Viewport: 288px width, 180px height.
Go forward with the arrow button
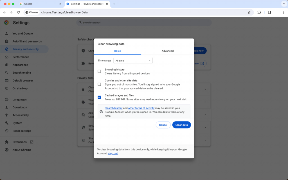(11, 12)
